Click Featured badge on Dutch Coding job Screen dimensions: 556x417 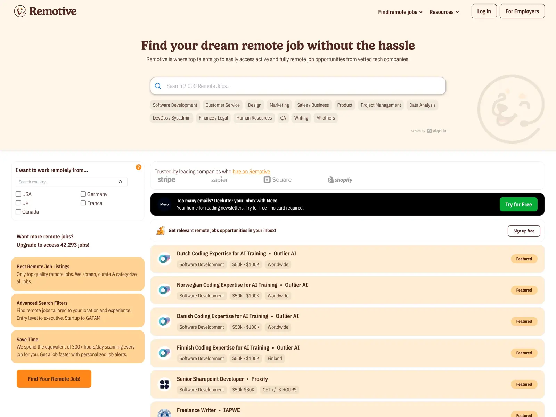click(x=524, y=259)
